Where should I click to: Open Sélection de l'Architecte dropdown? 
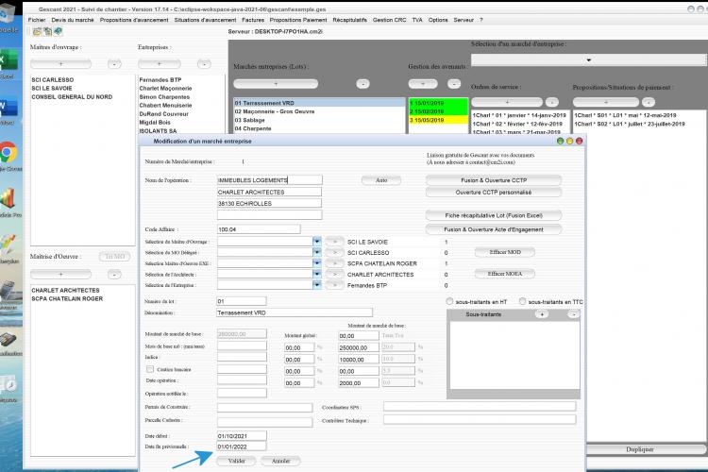(317, 274)
